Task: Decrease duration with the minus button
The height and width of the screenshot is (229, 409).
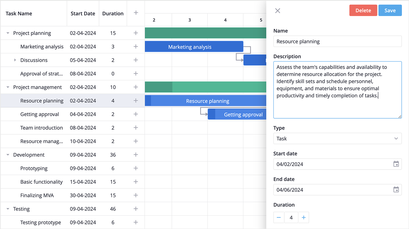Action: [x=279, y=217]
